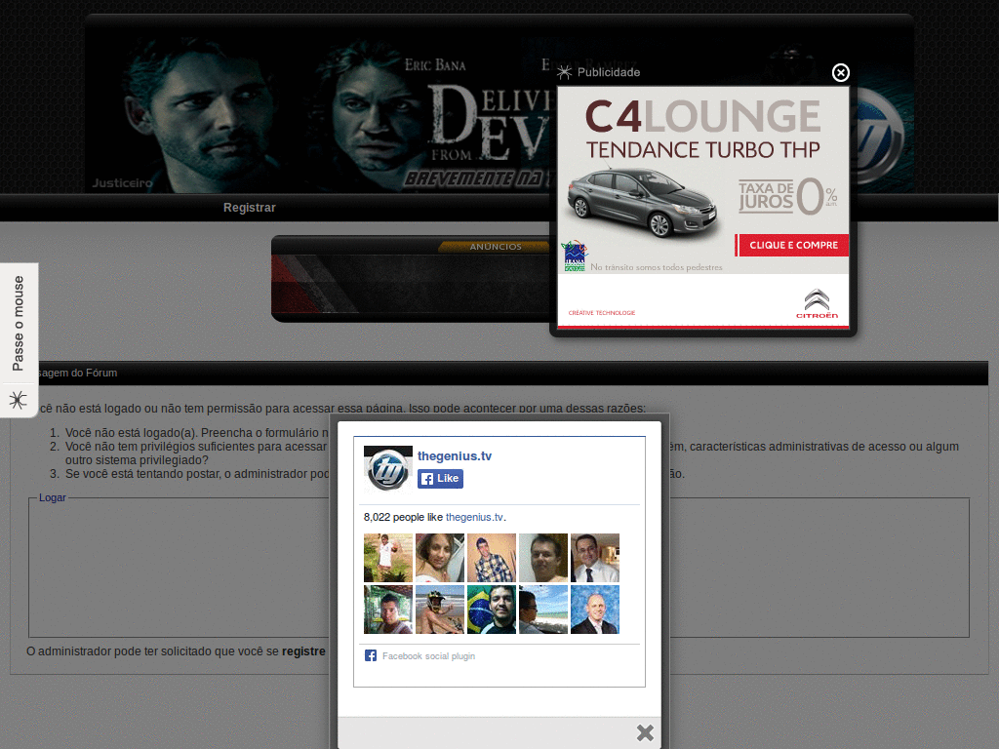Click the spider icon beside Publicidade
The image size is (999, 749).
pos(564,72)
